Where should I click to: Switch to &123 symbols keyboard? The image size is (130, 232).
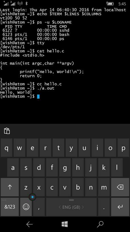[x=10, y=207]
